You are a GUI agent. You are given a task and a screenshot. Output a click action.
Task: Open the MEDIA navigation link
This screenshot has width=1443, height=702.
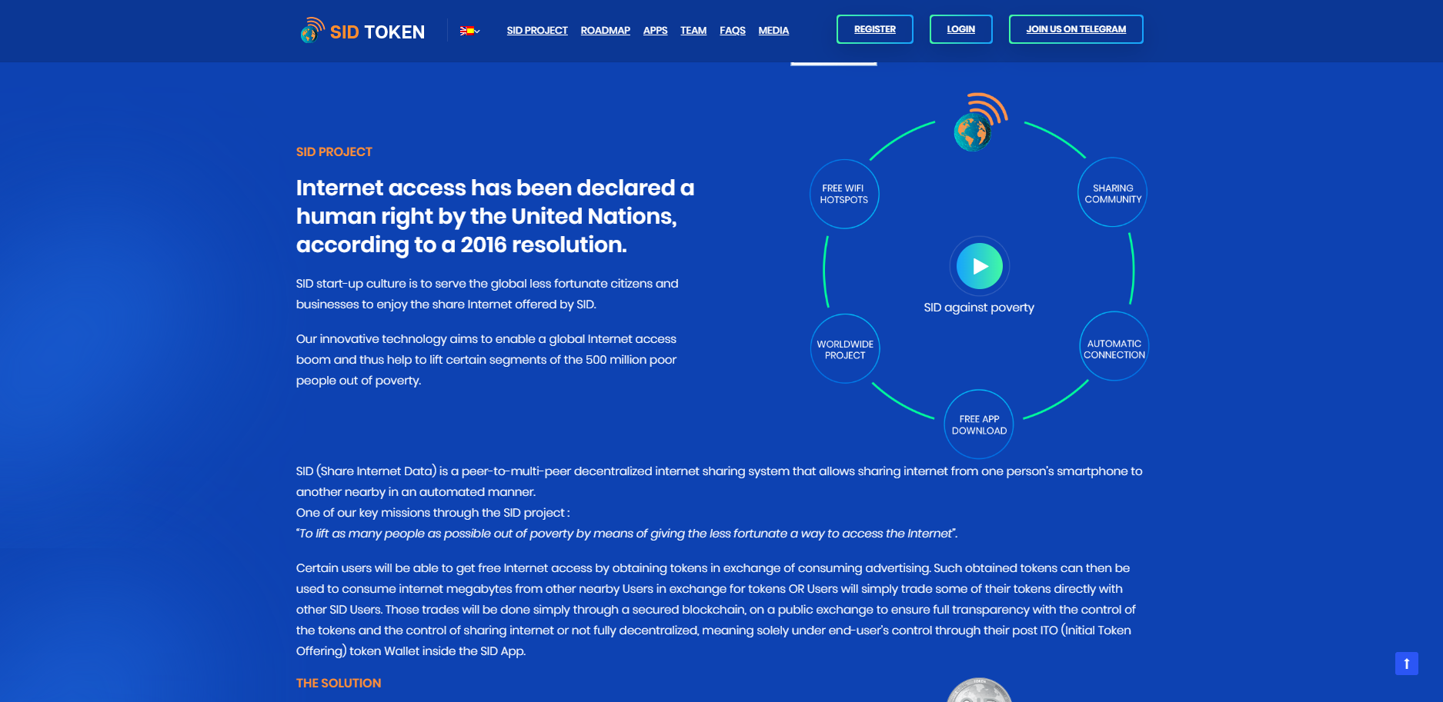pyautogui.click(x=773, y=31)
